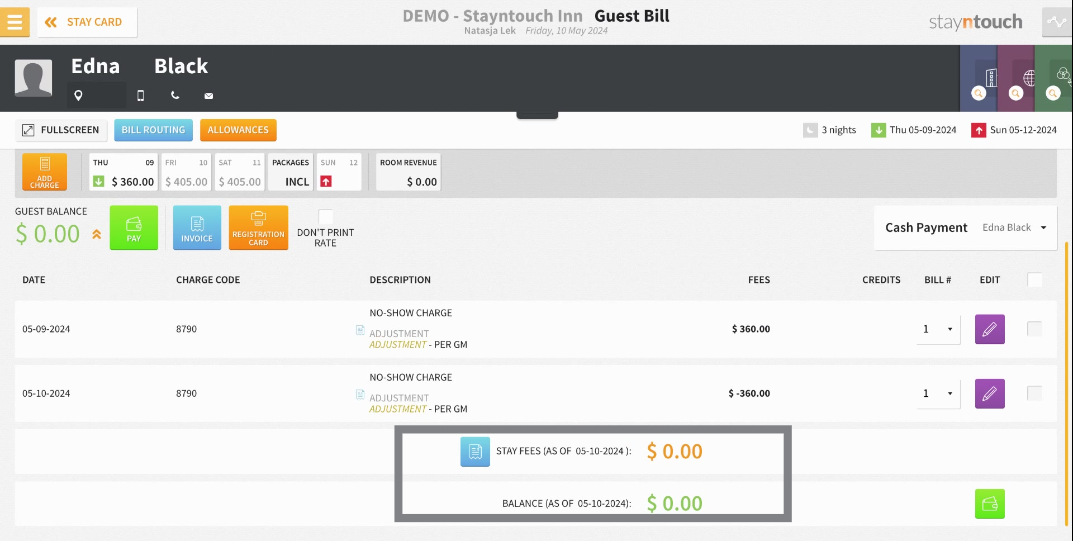Check the 05-09-2024 charge row checkbox

tap(1034, 329)
